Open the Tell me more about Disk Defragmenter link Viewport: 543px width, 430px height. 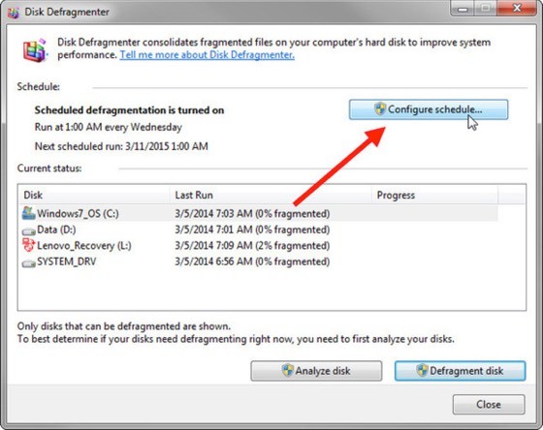(x=208, y=55)
